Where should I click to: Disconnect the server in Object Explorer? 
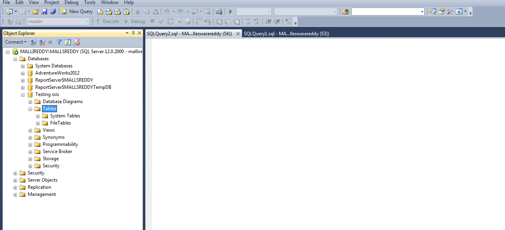[42, 42]
